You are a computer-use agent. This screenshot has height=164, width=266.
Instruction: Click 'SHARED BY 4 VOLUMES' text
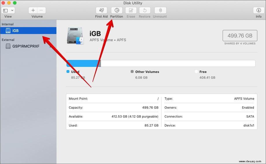point(240,44)
